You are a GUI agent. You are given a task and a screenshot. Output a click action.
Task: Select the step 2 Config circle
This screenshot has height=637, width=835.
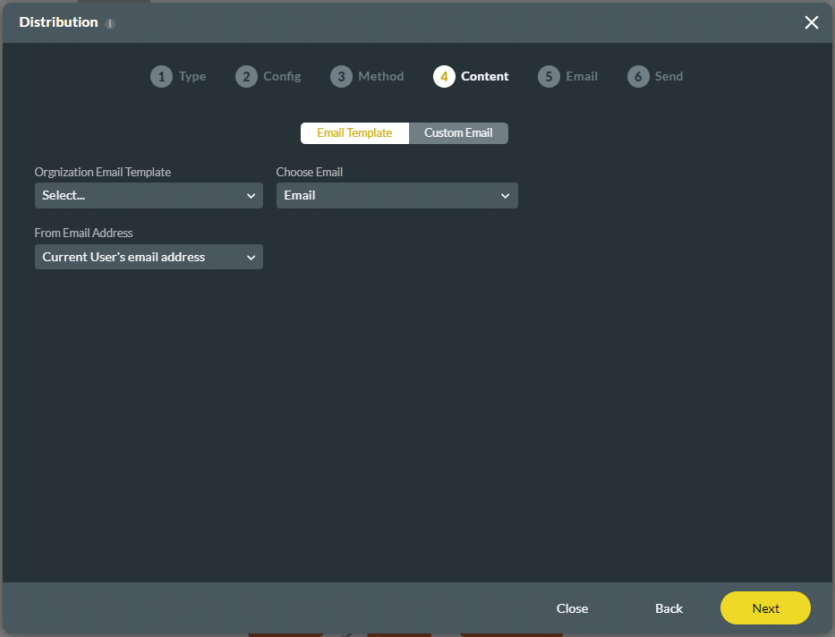(x=246, y=76)
